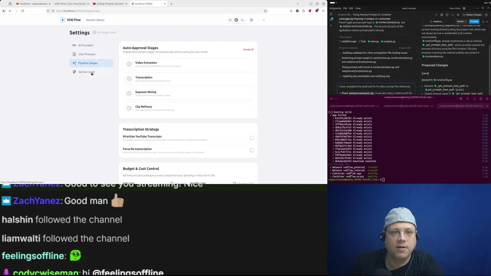Toggle Clip Refinery auto-approval
The width and height of the screenshot is (491, 276).
(129, 108)
